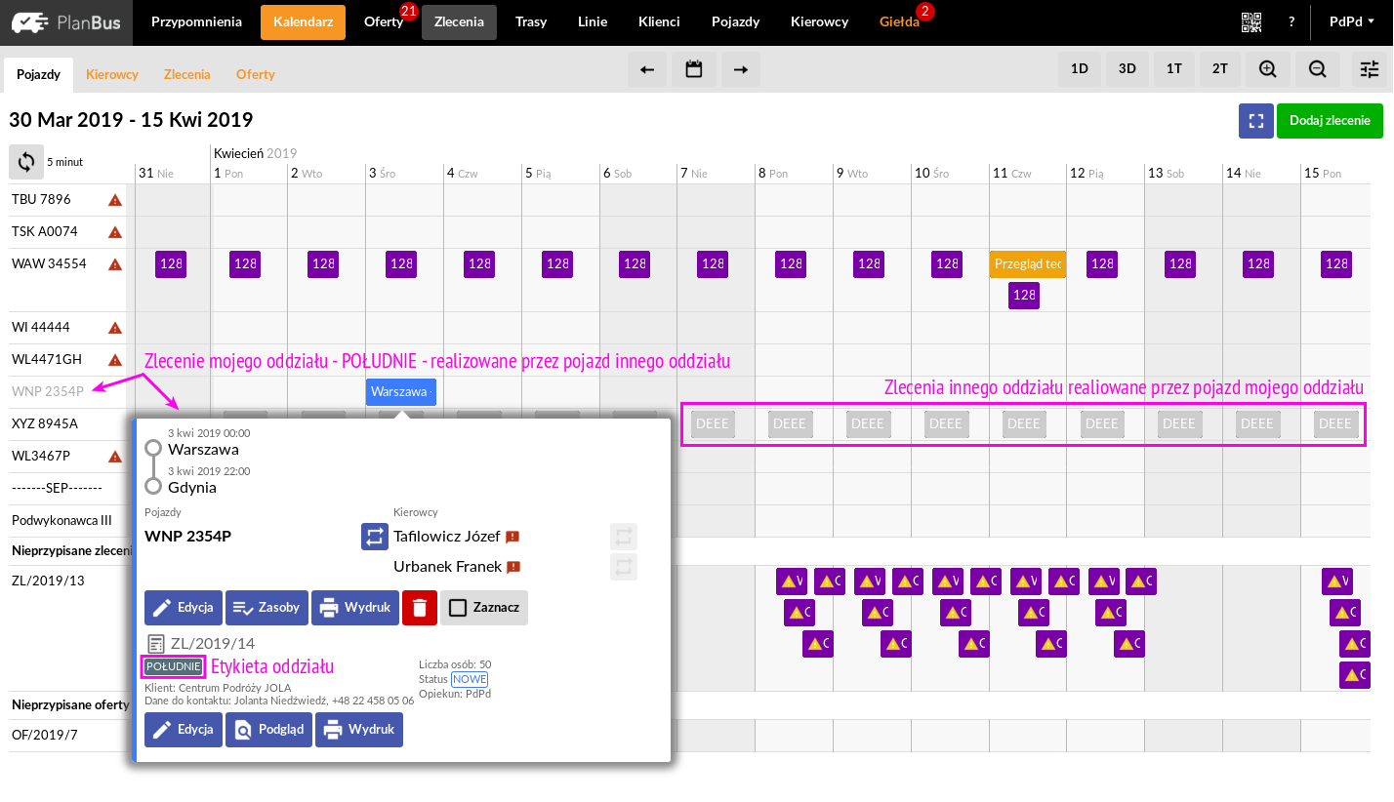Toggle fullscreen calendar view
The height and width of the screenshot is (802, 1394).
(1256, 121)
